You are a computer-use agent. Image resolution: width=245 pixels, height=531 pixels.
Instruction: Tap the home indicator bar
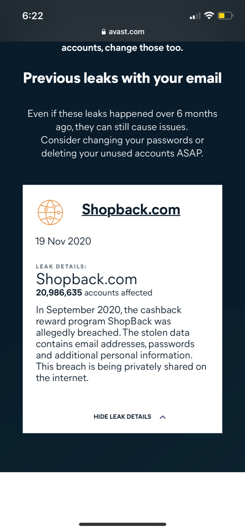122,524
